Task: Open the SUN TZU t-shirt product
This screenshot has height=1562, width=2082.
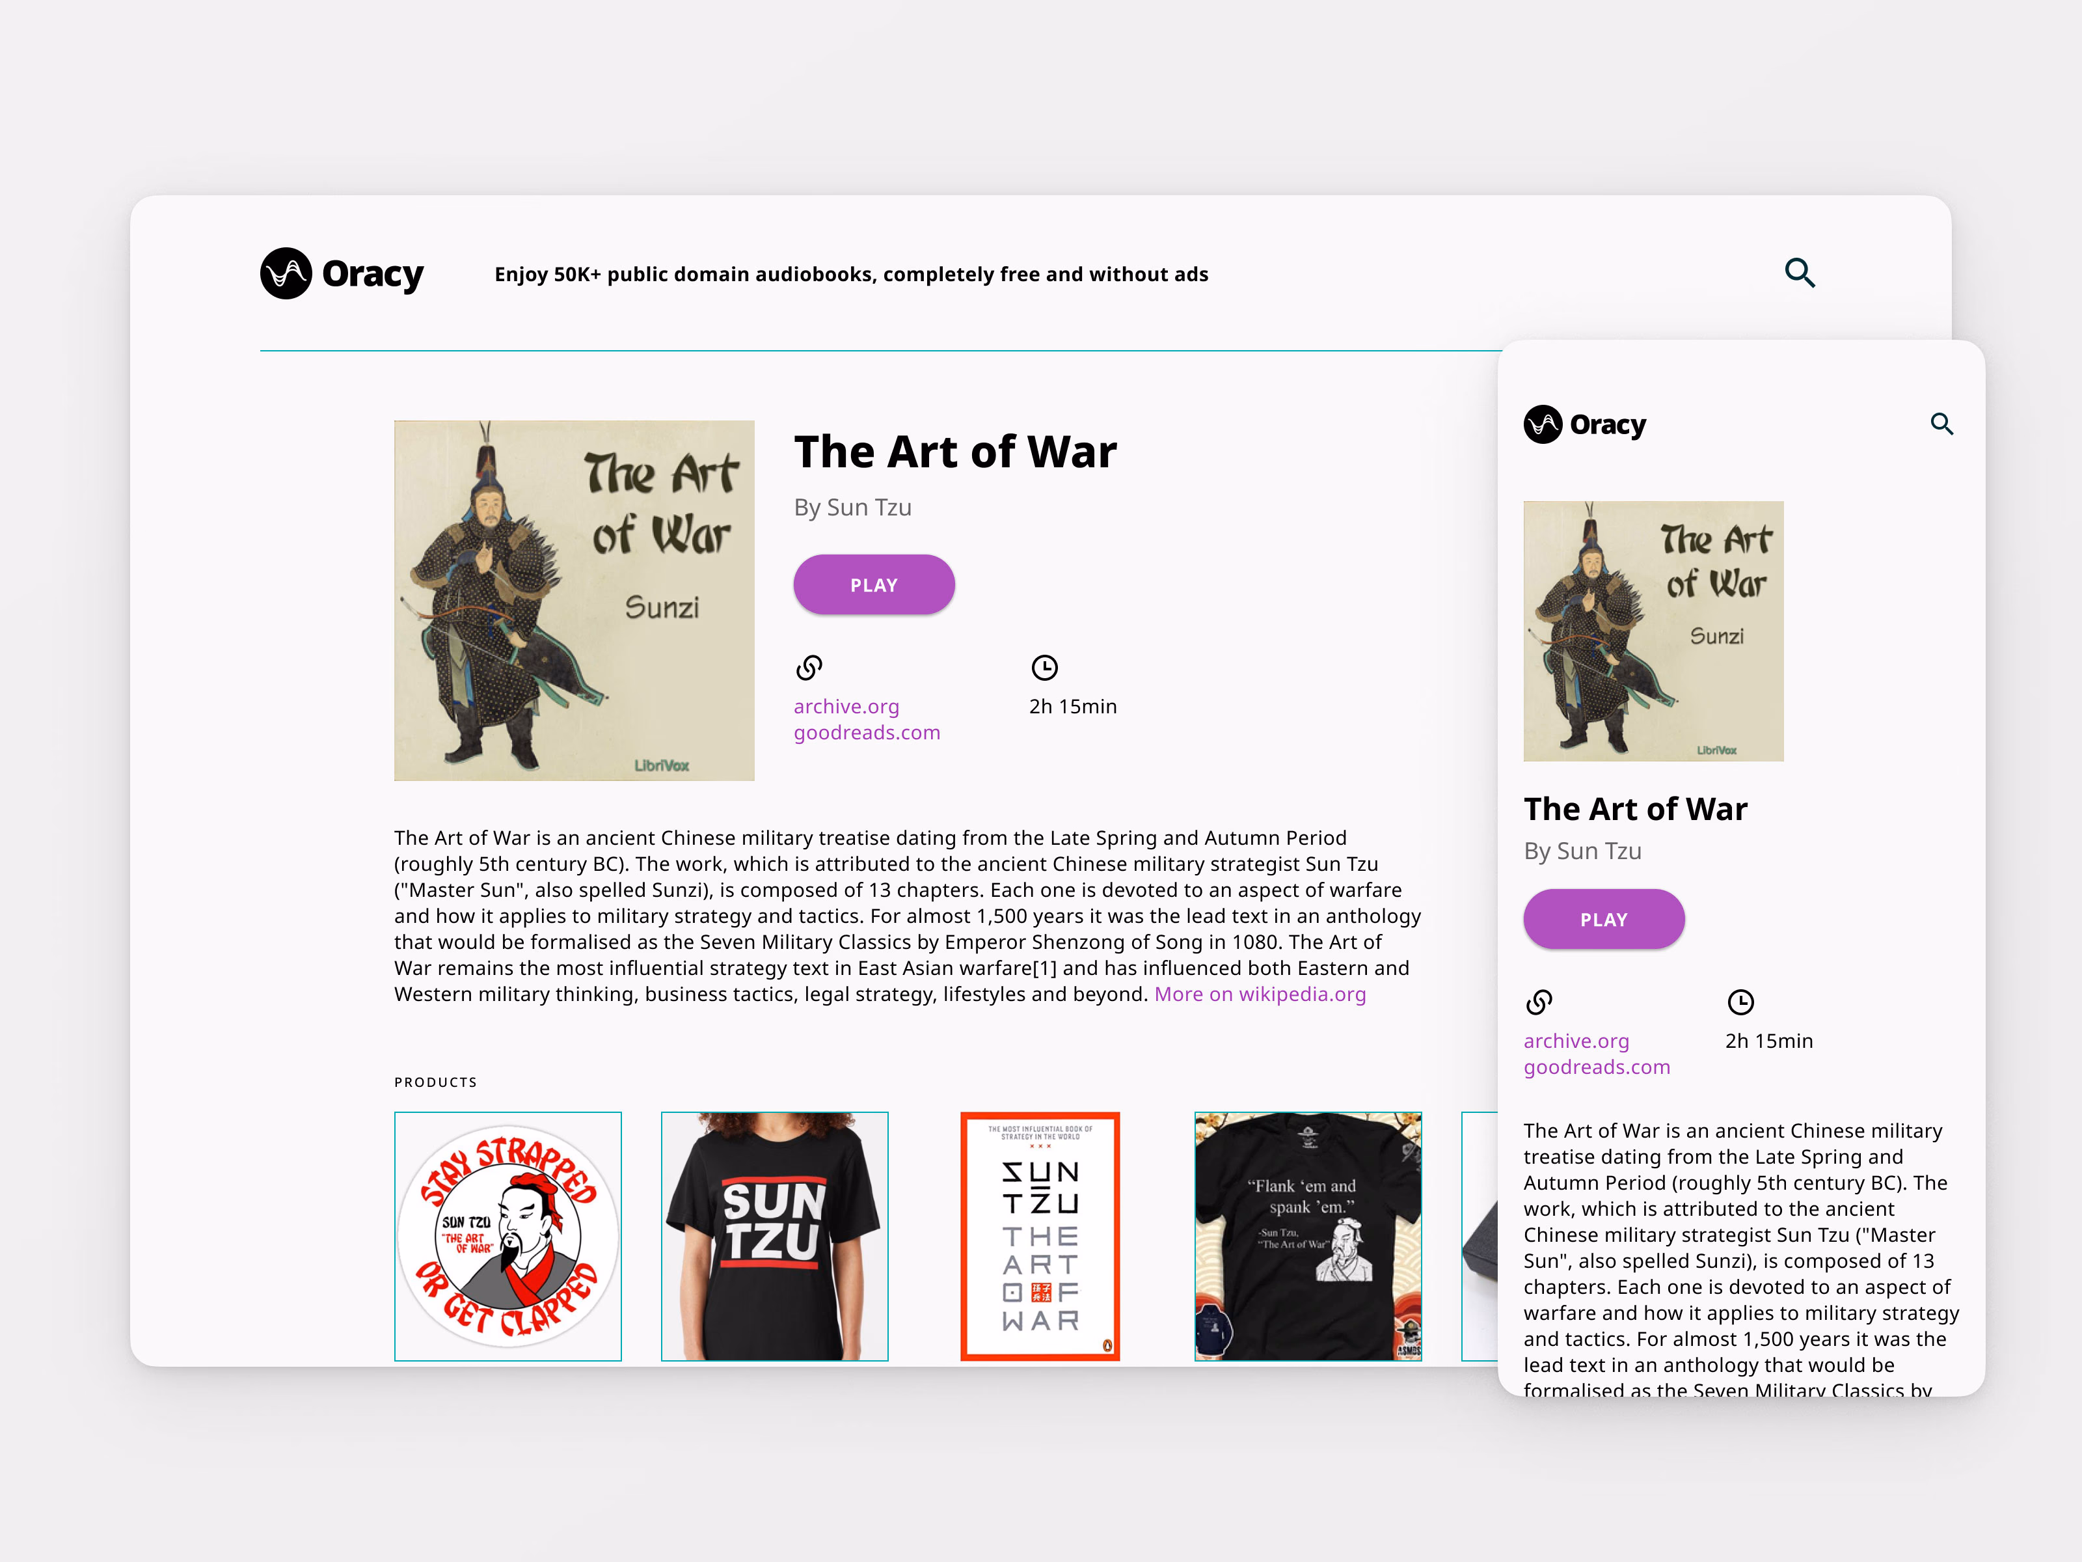Action: point(775,1235)
